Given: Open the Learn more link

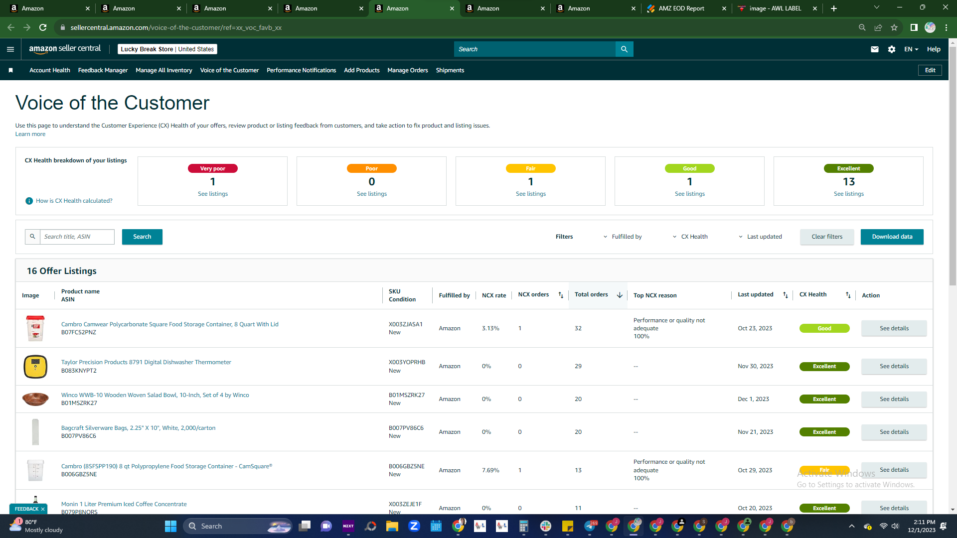Looking at the screenshot, I should click(x=30, y=134).
